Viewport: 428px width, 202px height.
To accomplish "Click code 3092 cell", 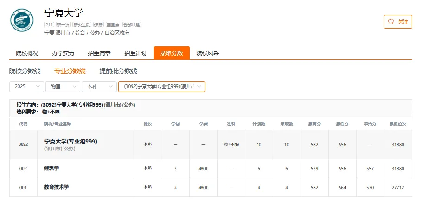I will coord(23,144).
